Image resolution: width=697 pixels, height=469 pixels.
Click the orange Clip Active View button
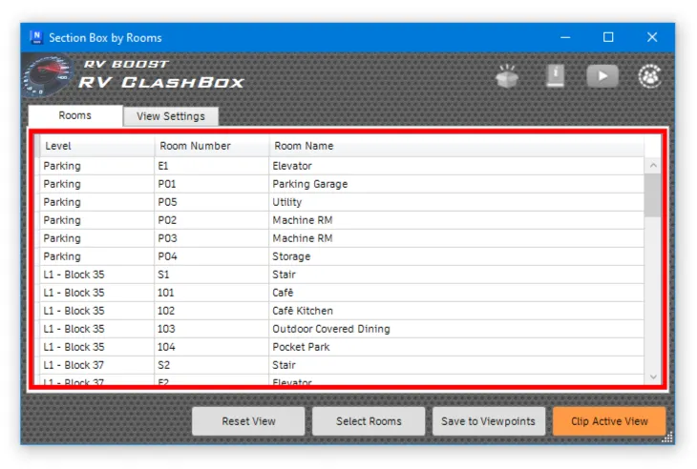609,421
